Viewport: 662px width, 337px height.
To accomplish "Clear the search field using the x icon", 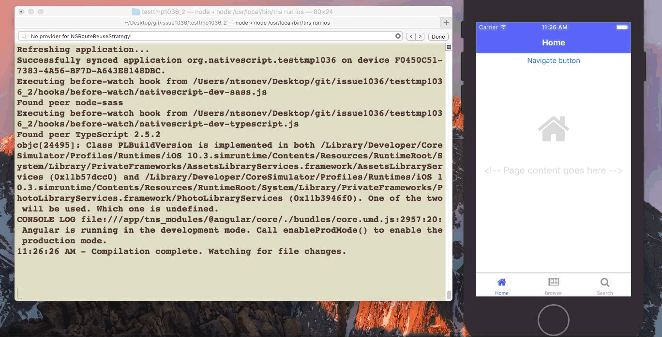I will (x=398, y=36).
